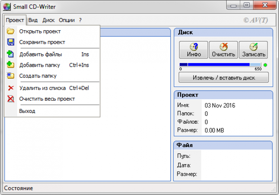Click the green drive status indicator
279x195 pixels.
(x=265, y=65)
